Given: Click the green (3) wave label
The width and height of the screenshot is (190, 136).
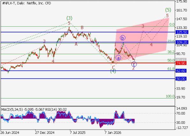Looking at the screenshot, I should (x=69, y=18).
